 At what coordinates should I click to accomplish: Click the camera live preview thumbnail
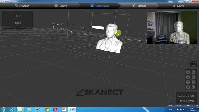(172, 27)
